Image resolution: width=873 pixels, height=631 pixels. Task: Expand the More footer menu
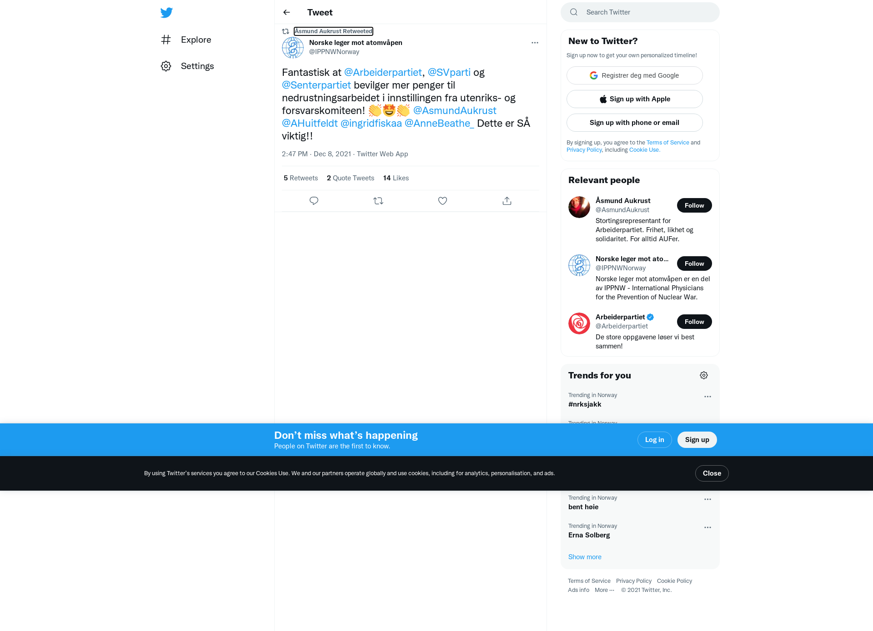[x=604, y=590]
